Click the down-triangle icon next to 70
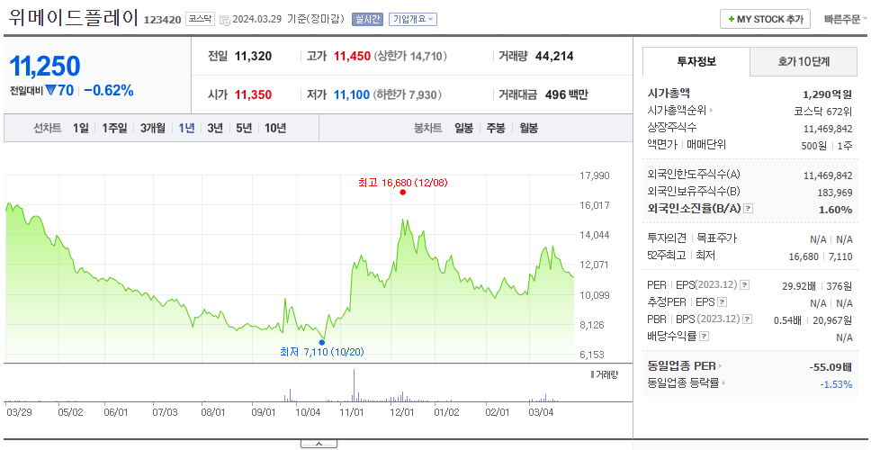871x450 pixels. tap(50, 90)
